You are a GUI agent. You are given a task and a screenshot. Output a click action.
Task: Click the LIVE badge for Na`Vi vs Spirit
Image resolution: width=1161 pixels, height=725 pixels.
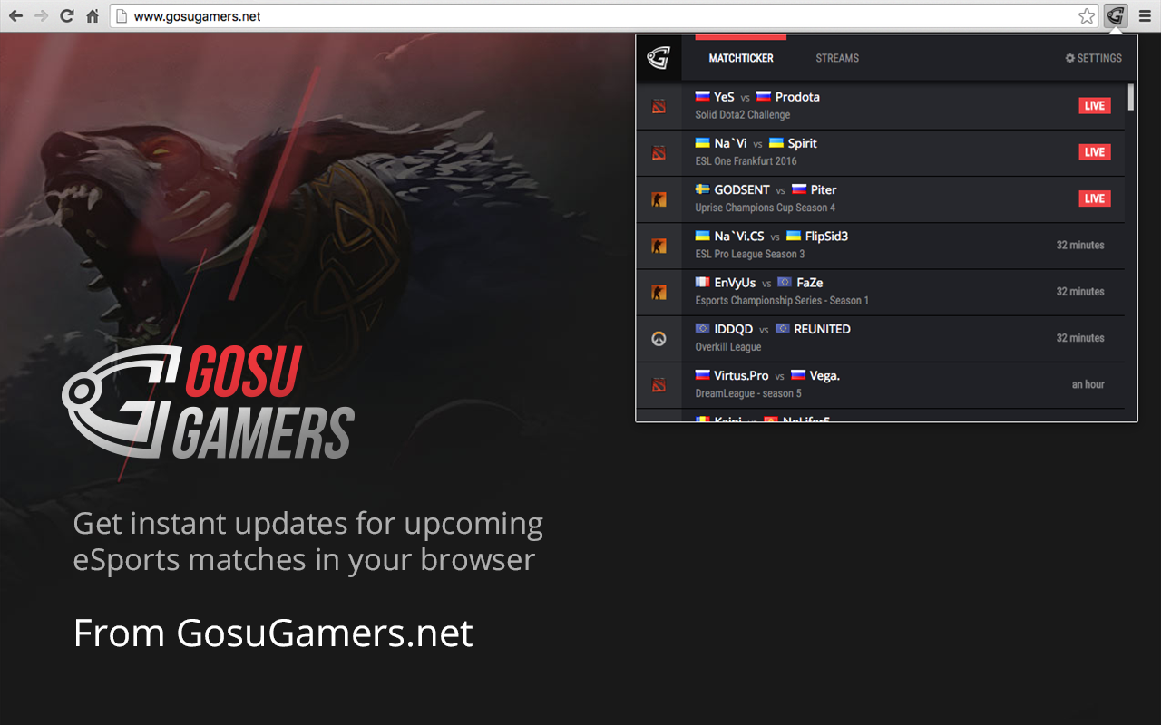(x=1095, y=152)
